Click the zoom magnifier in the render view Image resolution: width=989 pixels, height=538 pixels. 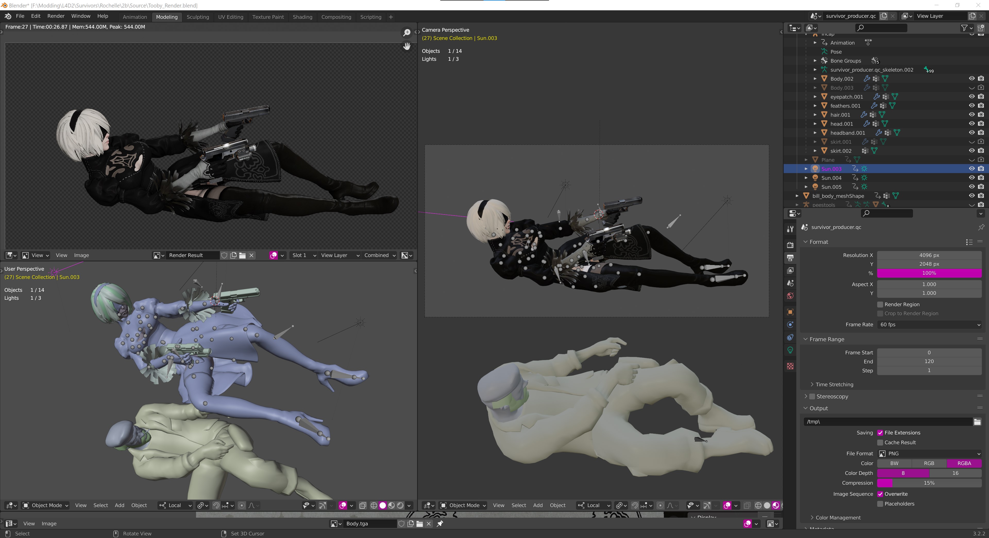[407, 33]
